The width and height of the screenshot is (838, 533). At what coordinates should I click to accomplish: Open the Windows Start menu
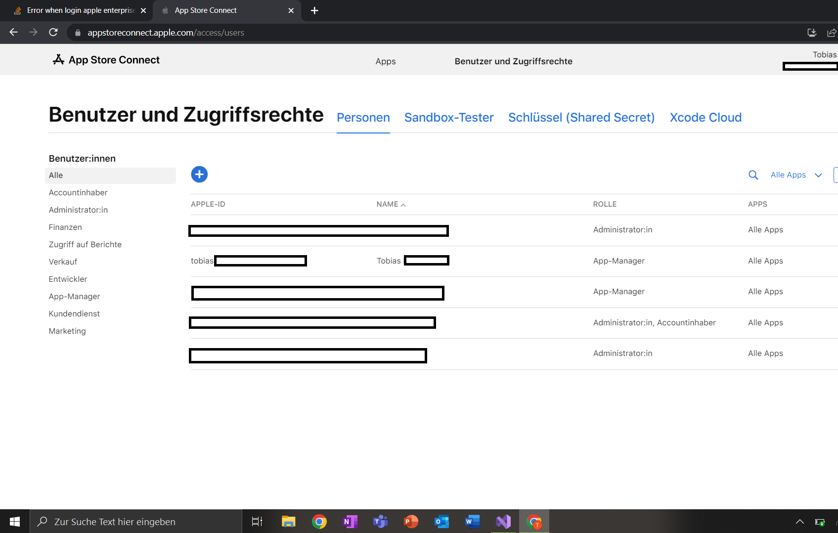coord(15,522)
